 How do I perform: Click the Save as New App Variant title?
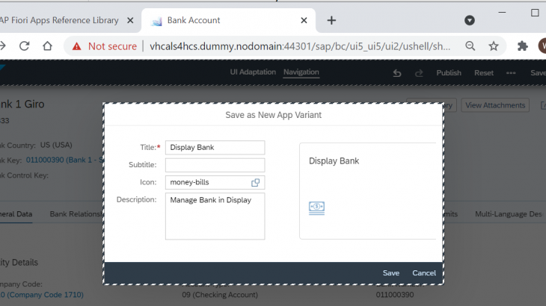point(273,115)
